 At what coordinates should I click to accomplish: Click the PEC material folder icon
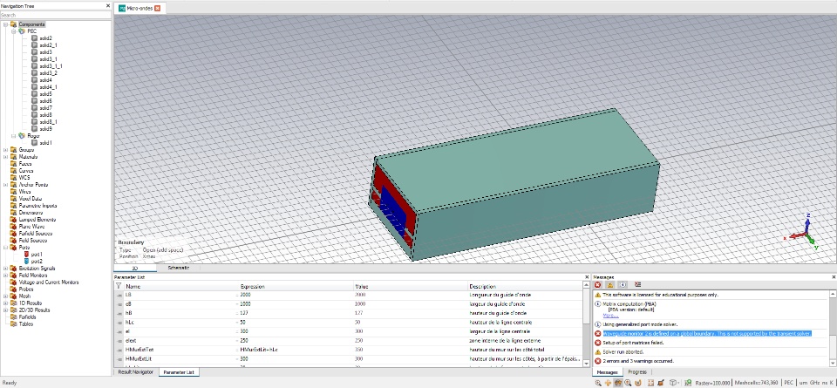pos(22,31)
